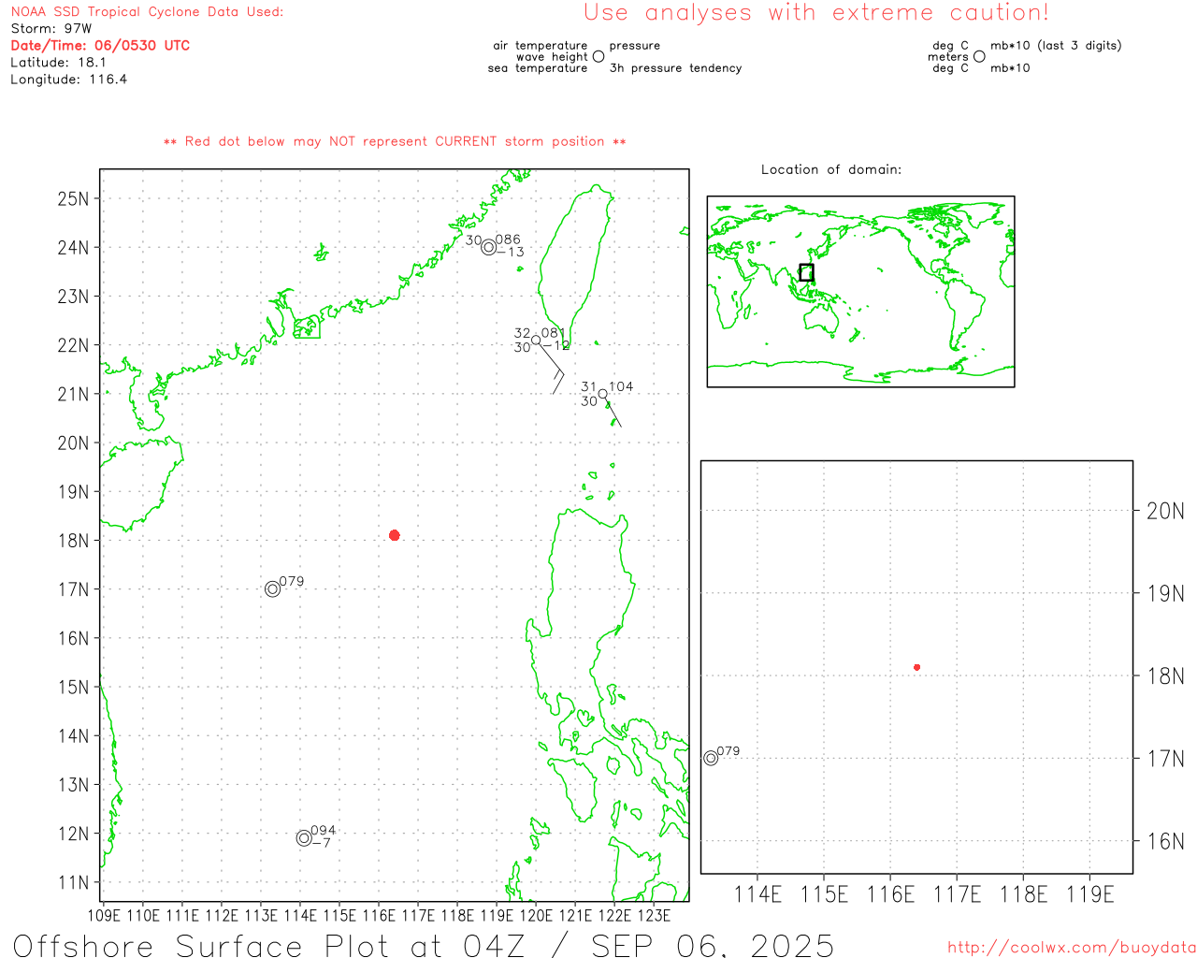Click the 'Latitude: 18.1' value
The height and width of the screenshot is (958, 1197).
click(x=58, y=63)
